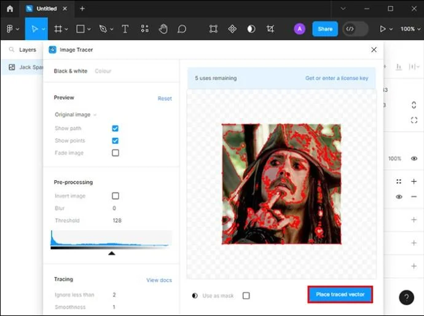Open the purple user avatar
The height and width of the screenshot is (316, 424).
299,29
